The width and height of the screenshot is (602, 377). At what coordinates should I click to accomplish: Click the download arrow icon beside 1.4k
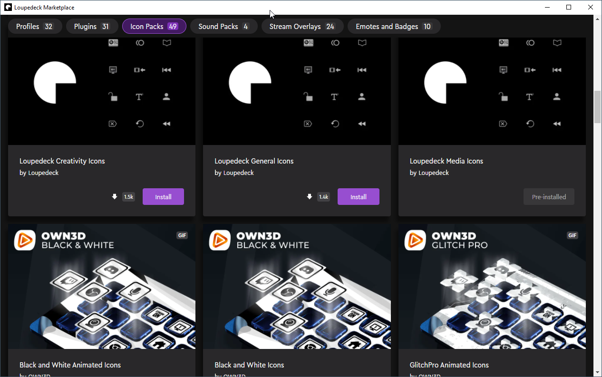pos(310,197)
